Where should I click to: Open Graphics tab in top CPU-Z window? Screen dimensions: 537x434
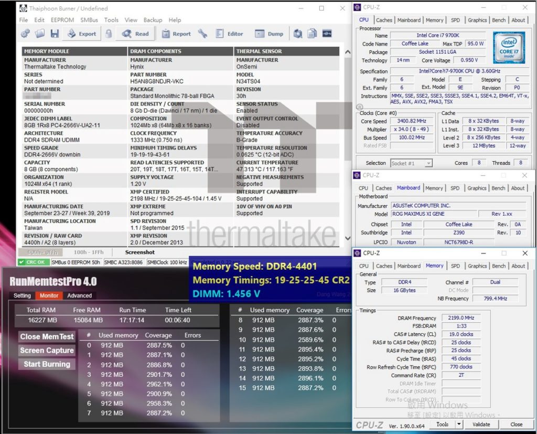pyautogui.click(x=477, y=20)
